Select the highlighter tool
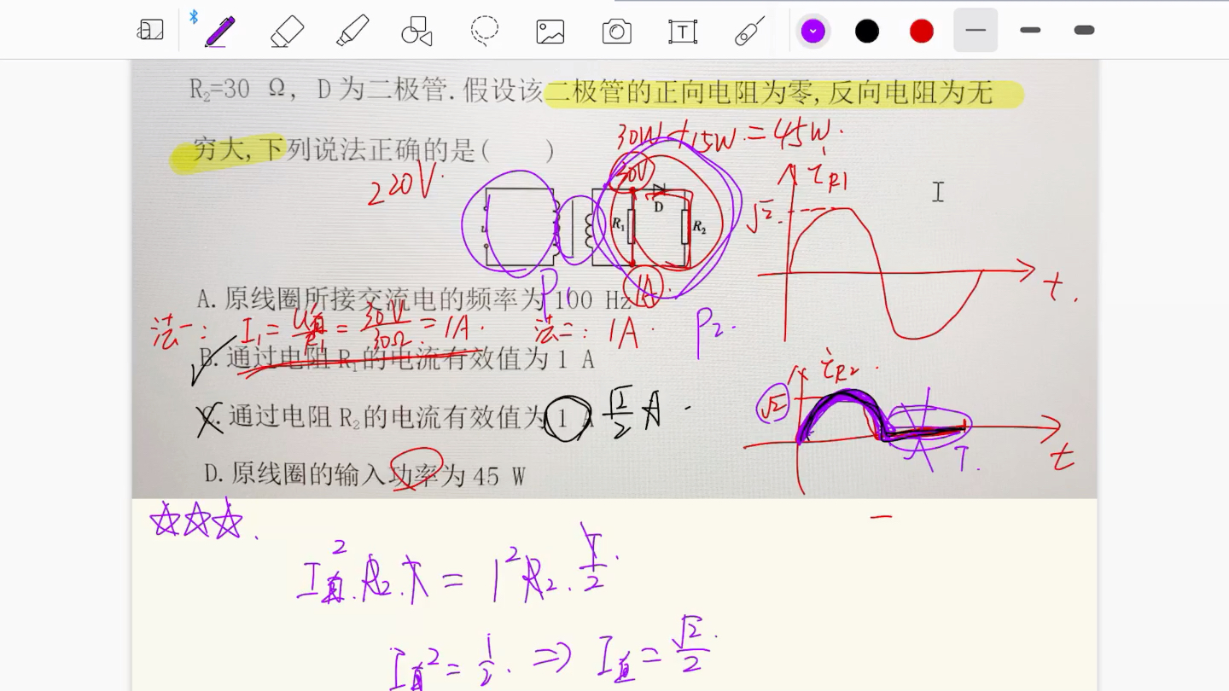 point(353,31)
